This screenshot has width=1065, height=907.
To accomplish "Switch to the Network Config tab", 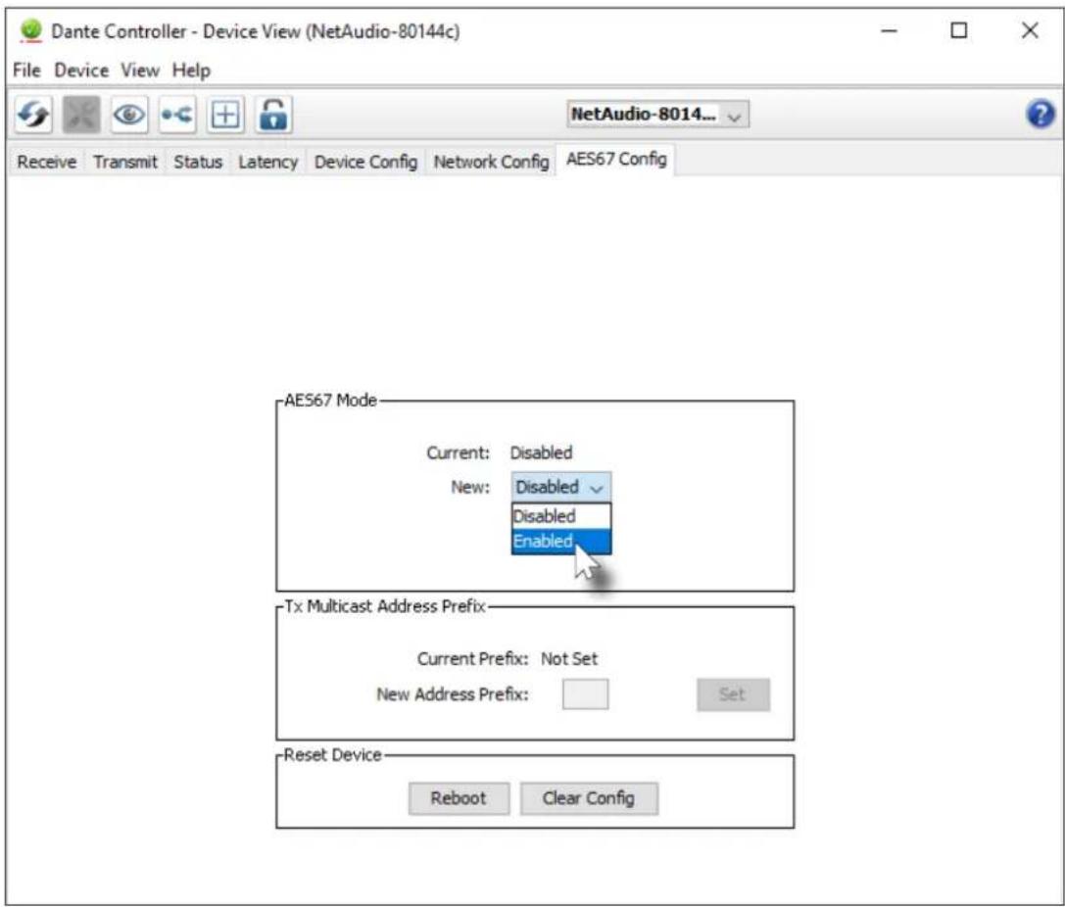I will click(491, 163).
